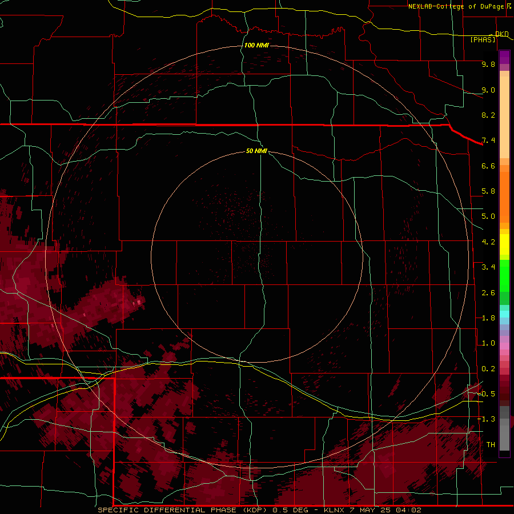The width and height of the screenshot is (514, 514).
Task: Click the 2.6 value on the scale
Action: (488, 293)
